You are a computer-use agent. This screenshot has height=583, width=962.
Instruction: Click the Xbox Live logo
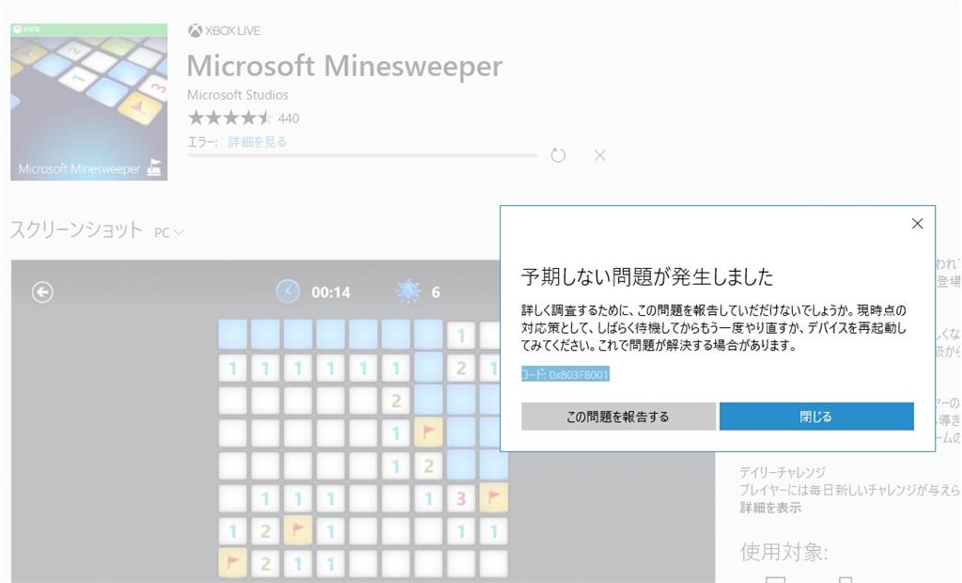point(224,31)
